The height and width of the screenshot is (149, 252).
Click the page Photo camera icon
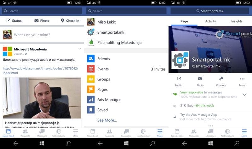pyautogui.click(x=200, y=79)
